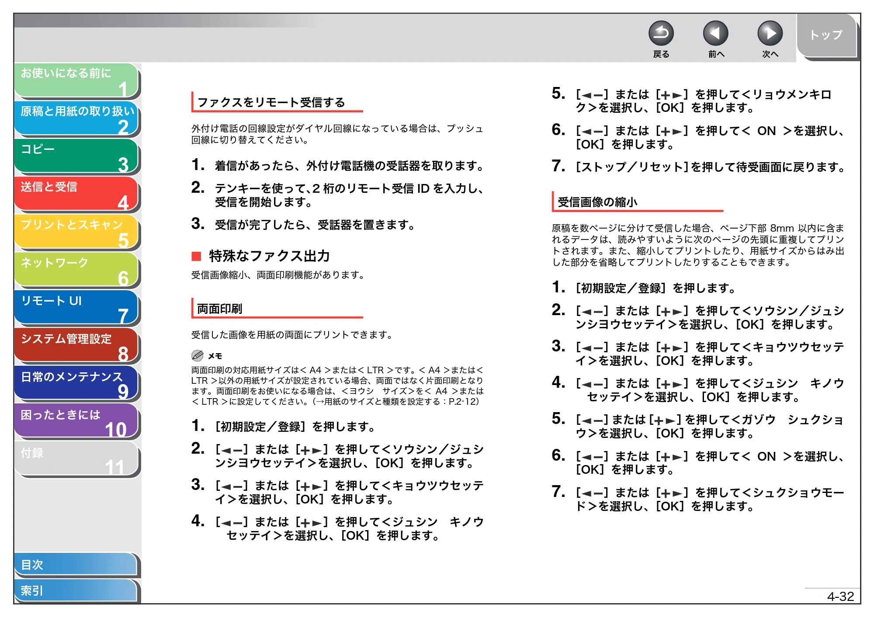874x618 pixels.
Task: Click the メモ pencil note icon
Action: pyautogui.click(x=198, y=355)
